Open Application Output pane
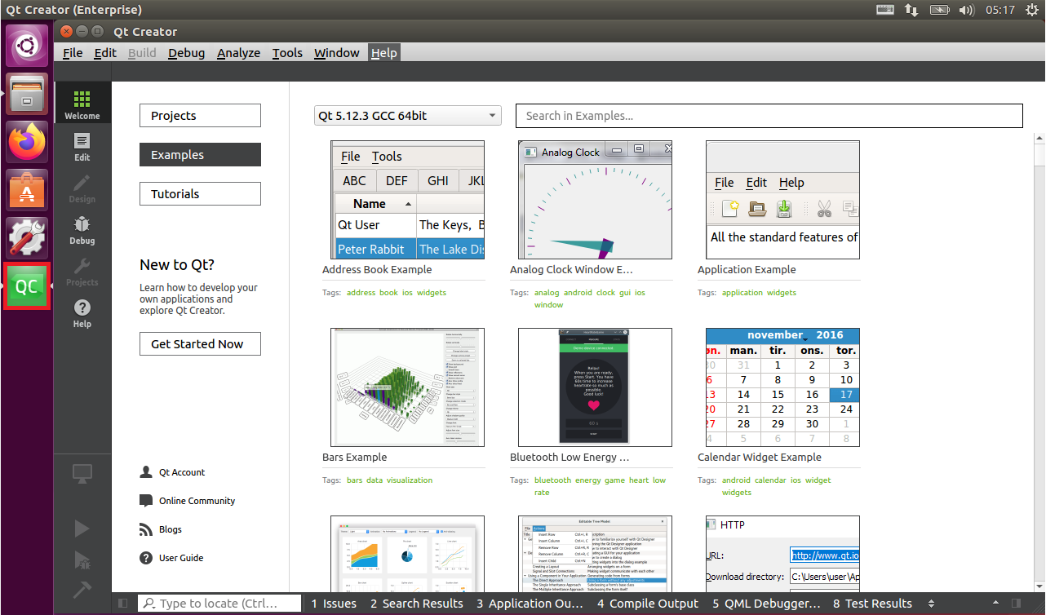 530,604
